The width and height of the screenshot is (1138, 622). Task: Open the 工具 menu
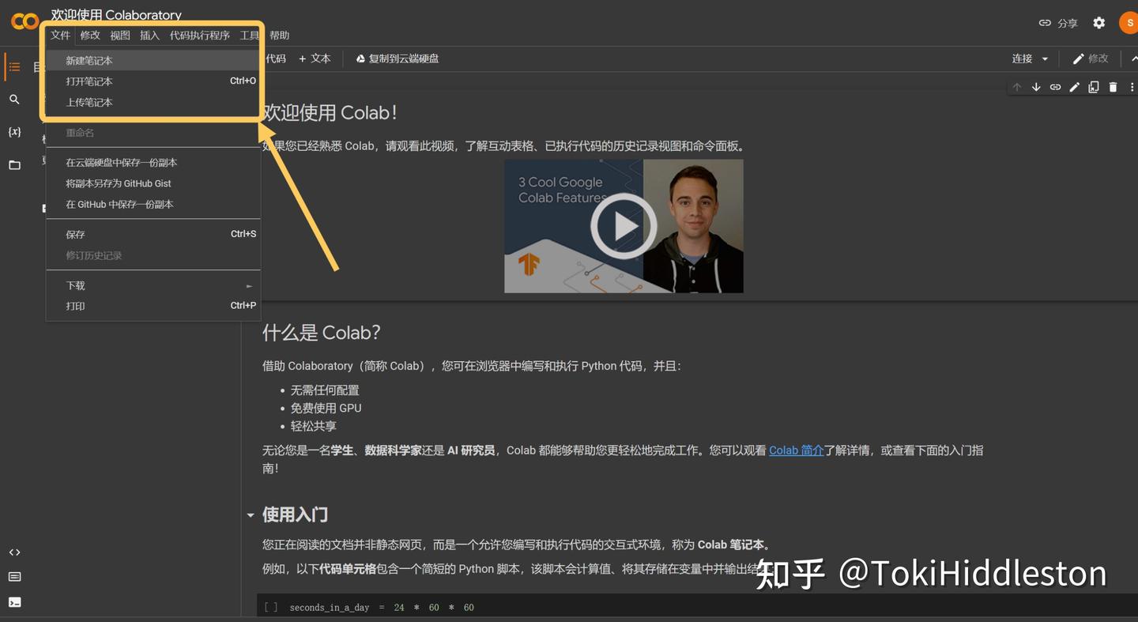tap(250, 35)
